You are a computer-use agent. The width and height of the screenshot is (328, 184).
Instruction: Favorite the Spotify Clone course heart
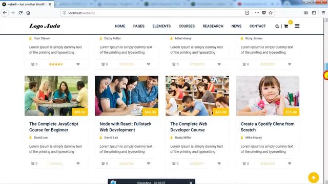(x=290, y=164)
